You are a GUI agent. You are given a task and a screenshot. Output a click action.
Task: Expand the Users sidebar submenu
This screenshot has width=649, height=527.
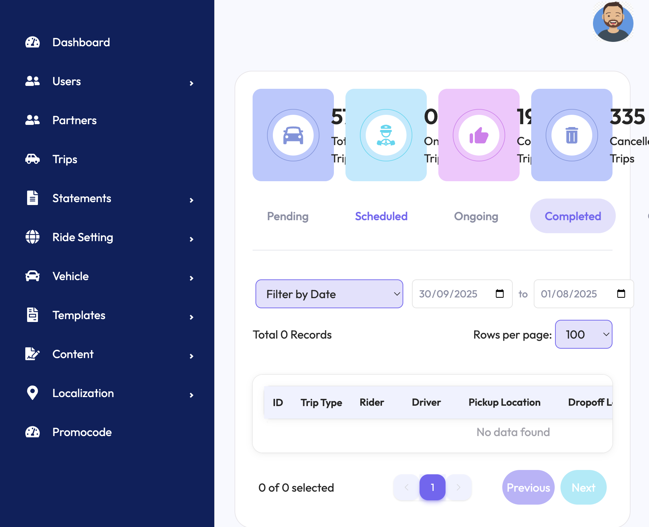[192, 83]
